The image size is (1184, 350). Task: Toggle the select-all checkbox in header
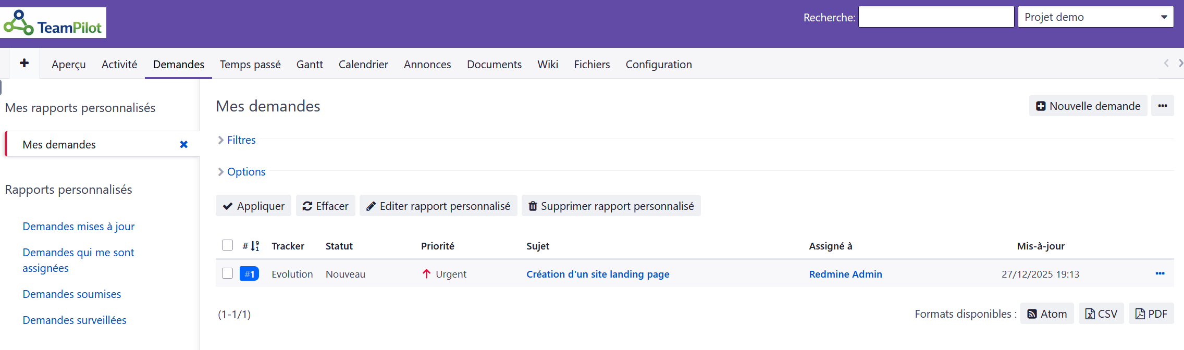(x=227, y=245)
